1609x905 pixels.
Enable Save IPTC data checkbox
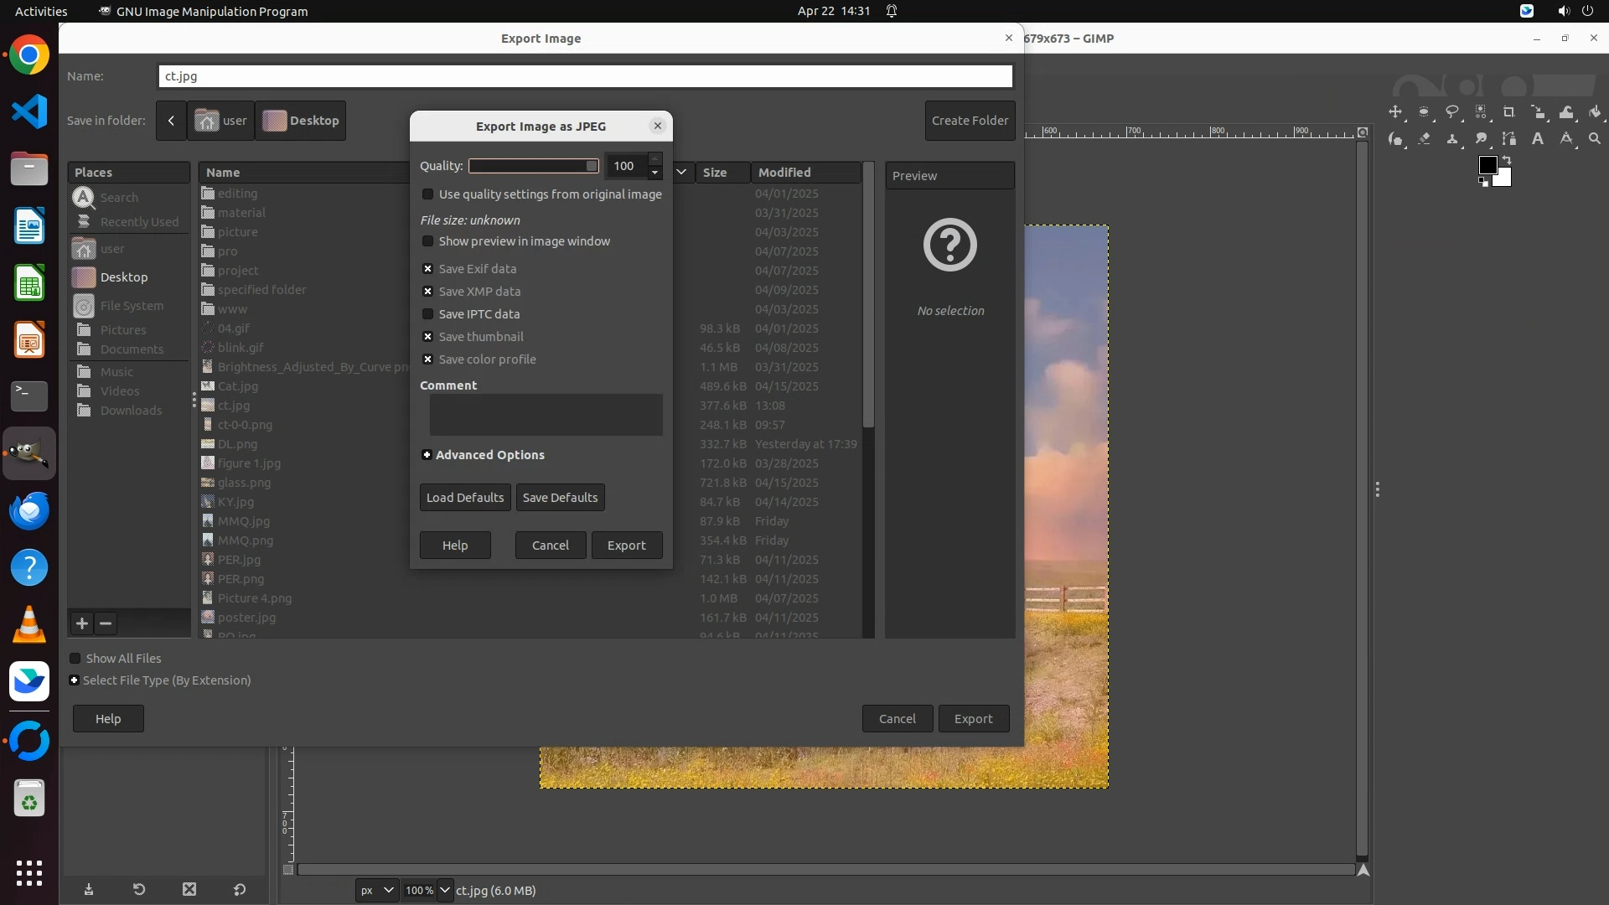428,314
